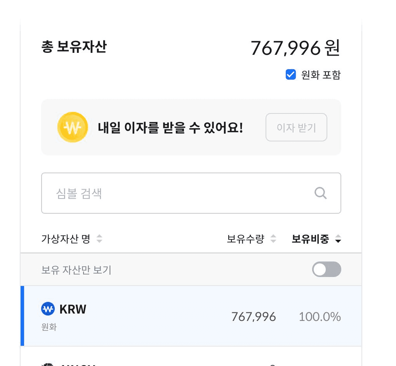The image size is (396, 366).
Task: Click the yellow won coin icon in the banner
Action: (73, 127)
